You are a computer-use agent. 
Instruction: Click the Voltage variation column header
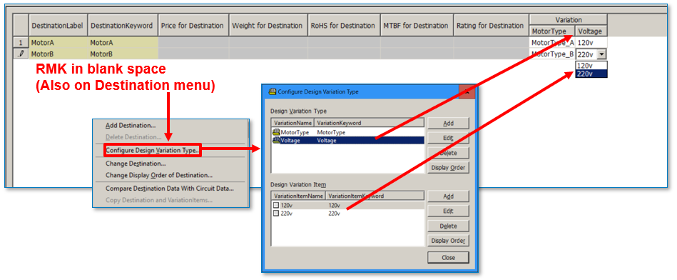pos(591,31)
